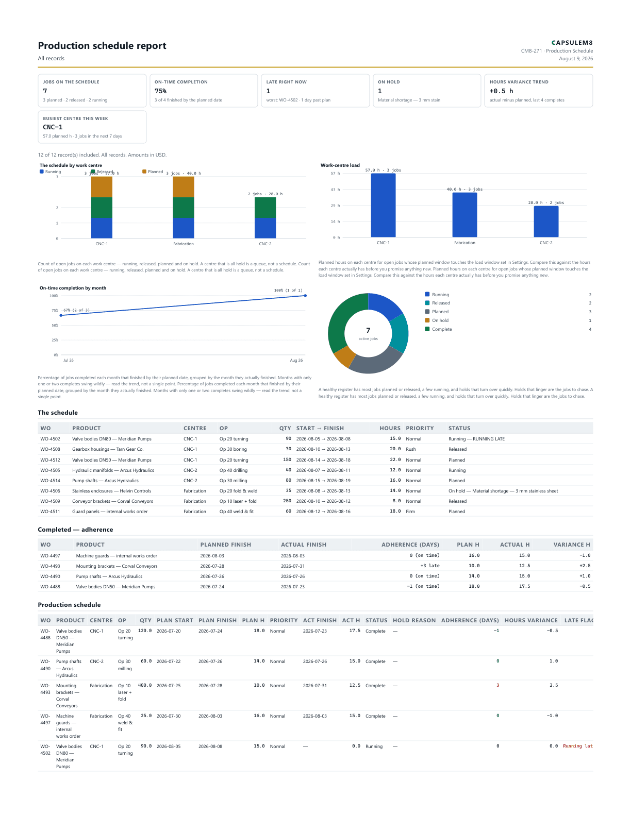Click WO-4512 work order cell
This screenshot has height=816, width=631.
click(x=50, y=460)
